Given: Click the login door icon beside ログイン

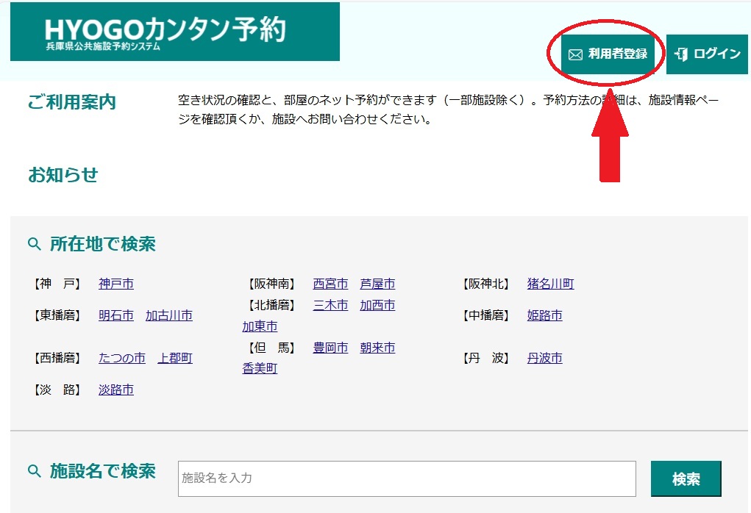Looking at the screenshot, I should 683,53.
